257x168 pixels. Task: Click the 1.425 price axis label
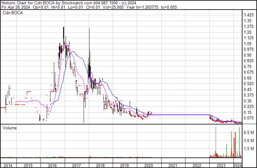point(248,15)
